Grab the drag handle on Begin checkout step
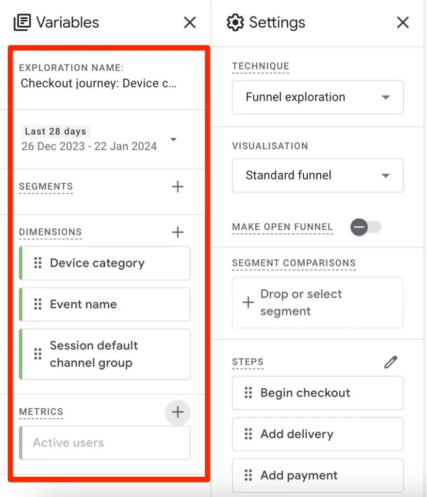The height and width of the screenshot is (497, 427). (249, 393)
